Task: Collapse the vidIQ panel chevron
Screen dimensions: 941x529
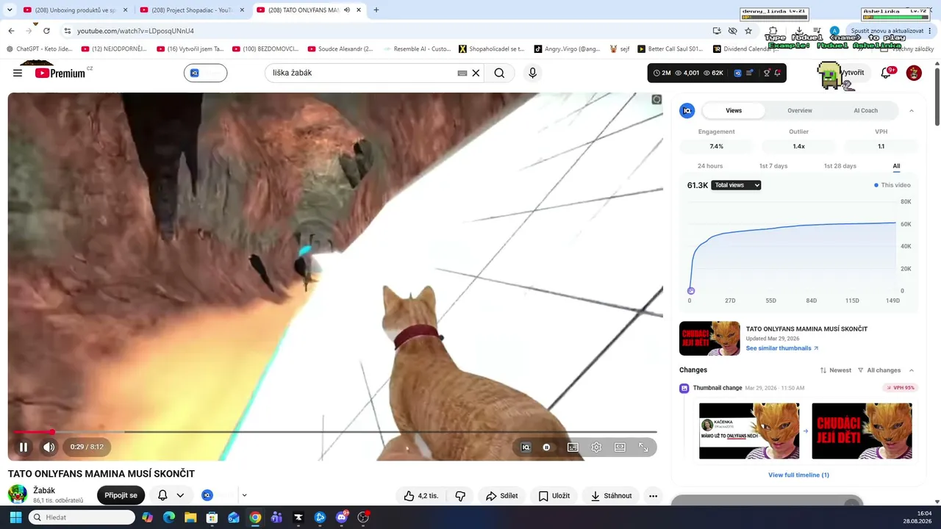Action: (x=912, y=111)
